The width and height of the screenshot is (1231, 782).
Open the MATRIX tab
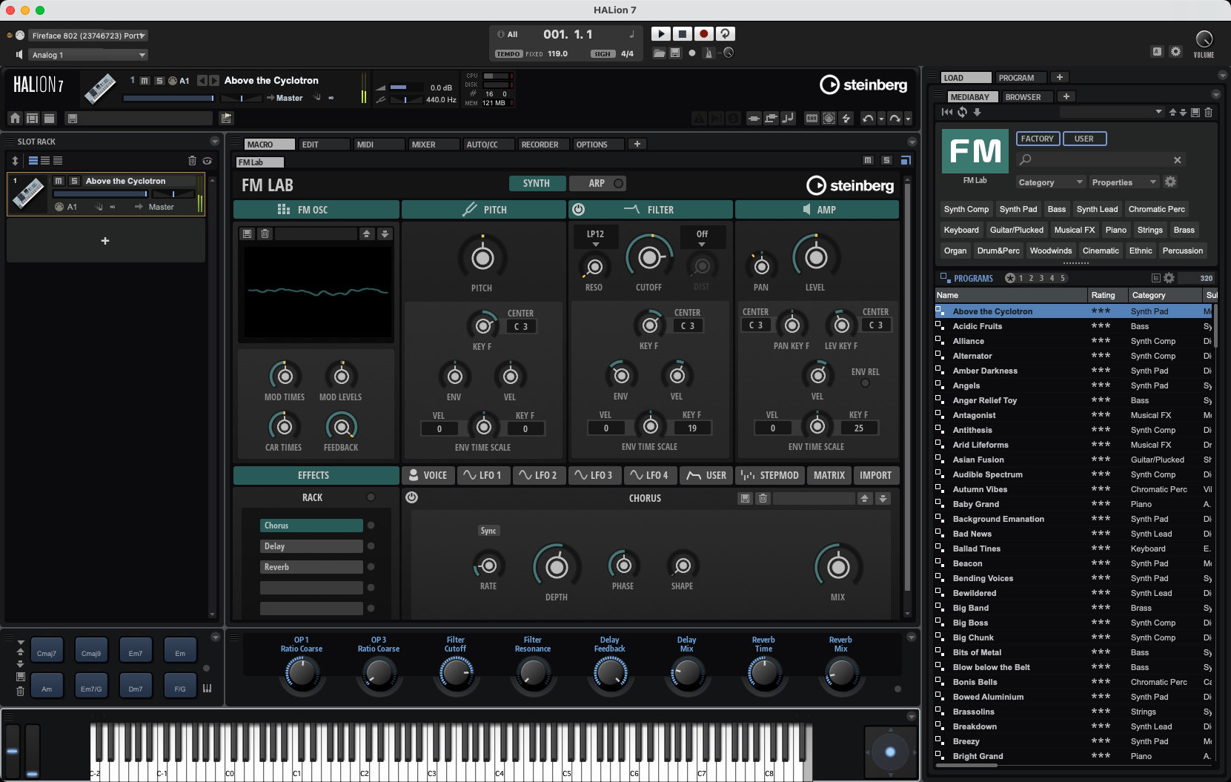tap(829, 475)
